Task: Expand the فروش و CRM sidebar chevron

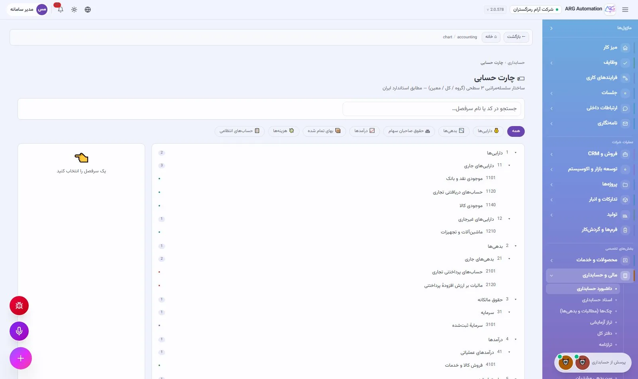Action: point(551,154)
